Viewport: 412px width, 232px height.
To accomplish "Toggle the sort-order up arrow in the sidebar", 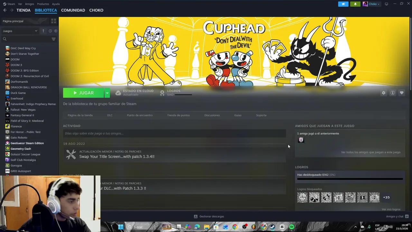I will 43,31.
